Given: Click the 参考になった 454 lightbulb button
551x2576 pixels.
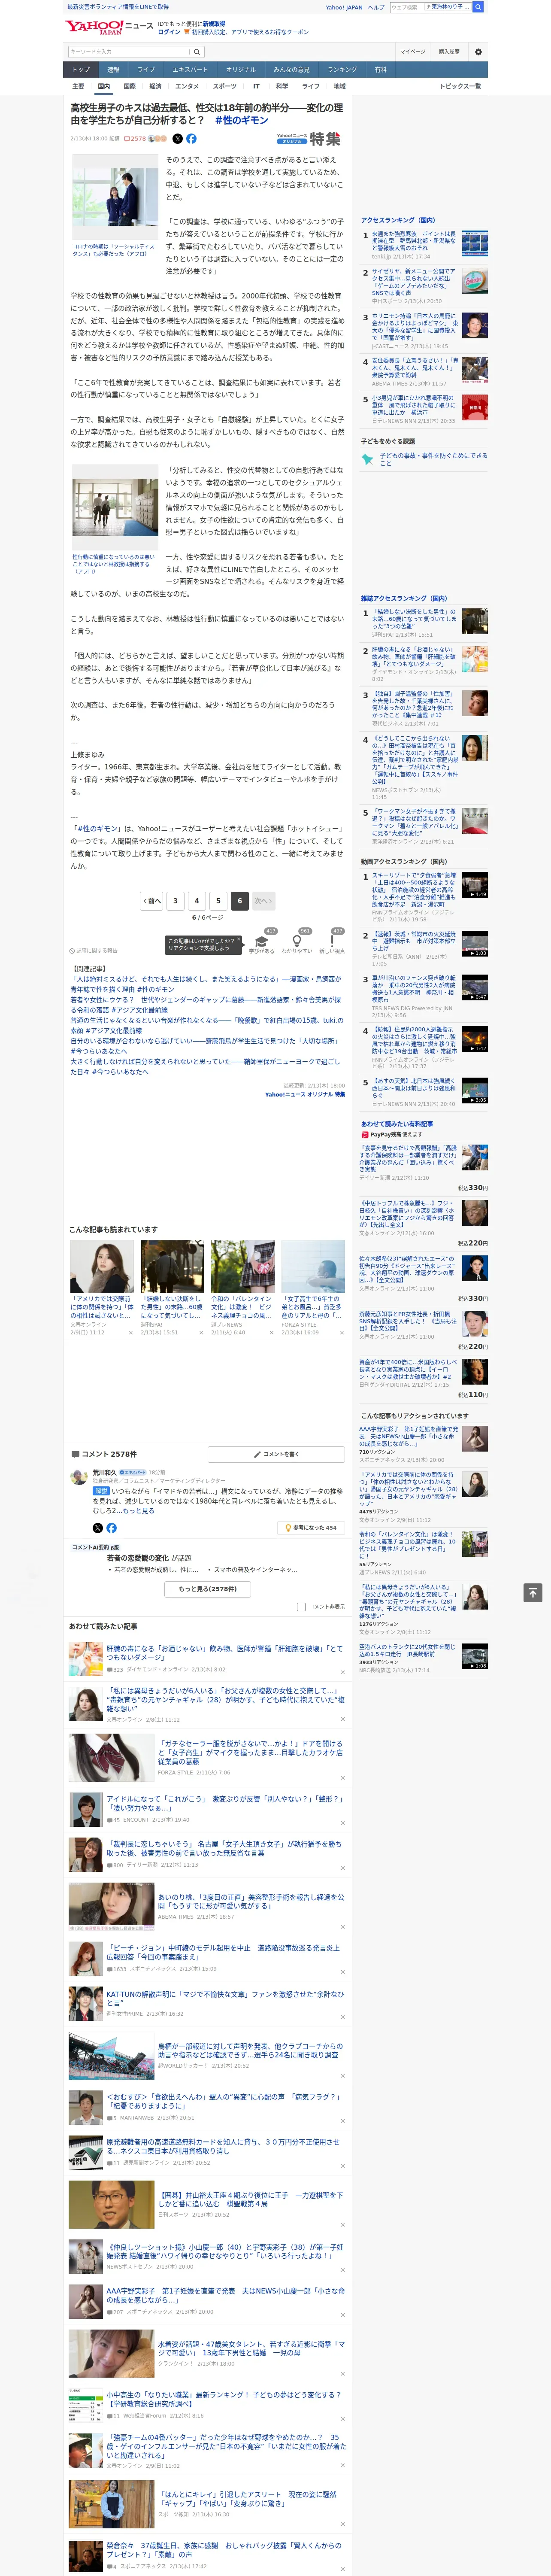Looking at the screenshot, I should coord(311,1527).
